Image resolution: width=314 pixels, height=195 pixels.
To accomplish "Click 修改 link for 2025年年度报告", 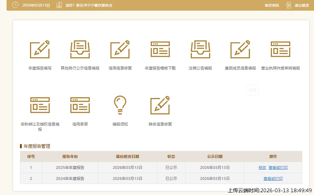I will 262,167.
